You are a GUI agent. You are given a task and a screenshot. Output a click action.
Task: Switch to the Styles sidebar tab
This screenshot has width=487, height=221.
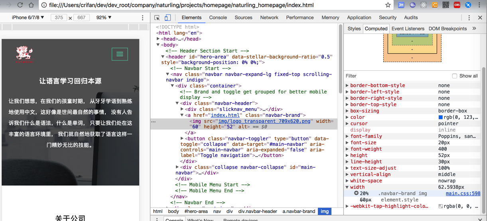[354, 29]
